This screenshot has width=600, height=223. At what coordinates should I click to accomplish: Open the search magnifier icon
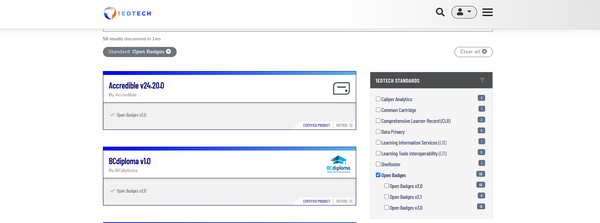[x=440, y=12]
